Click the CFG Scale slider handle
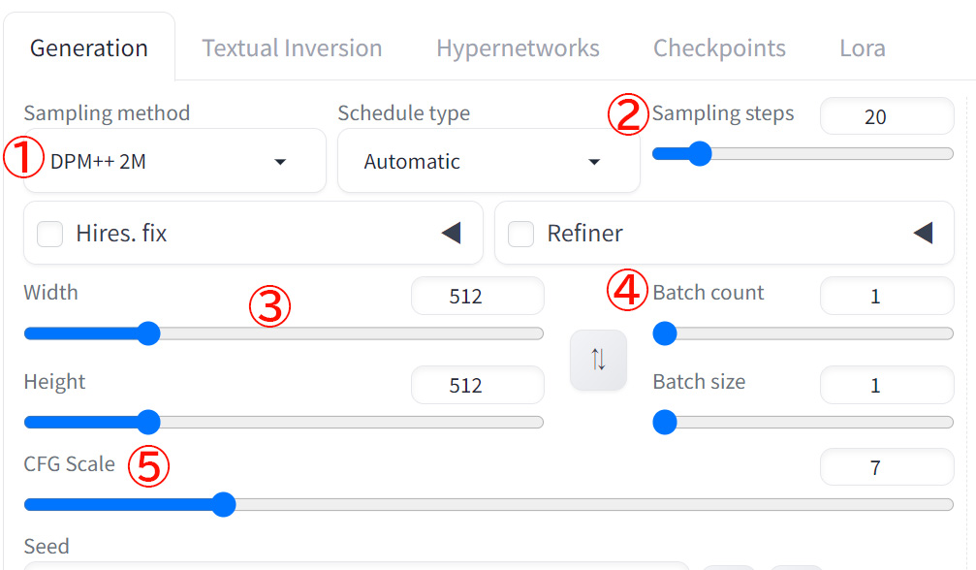 pos(224,504)
